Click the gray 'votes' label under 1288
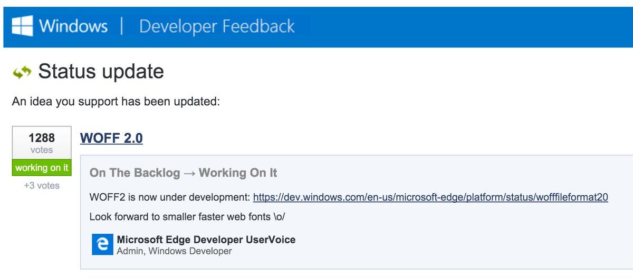The width and height of the screenshot is (633, 278). [x=42, y=150]
